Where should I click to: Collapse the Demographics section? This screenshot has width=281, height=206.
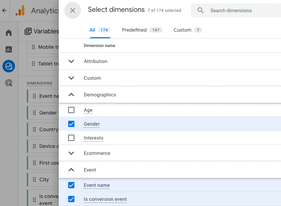coord(71,95)
